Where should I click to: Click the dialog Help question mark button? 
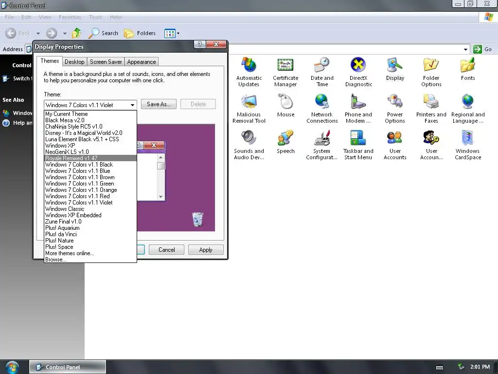[200, 44]
